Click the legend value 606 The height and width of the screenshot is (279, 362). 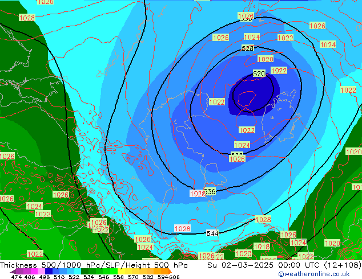tap(174, 277)
